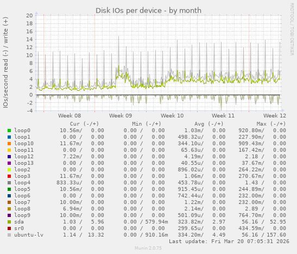
Task: Click the loop11 yellow legend swatch
Action: coord(9,150)
